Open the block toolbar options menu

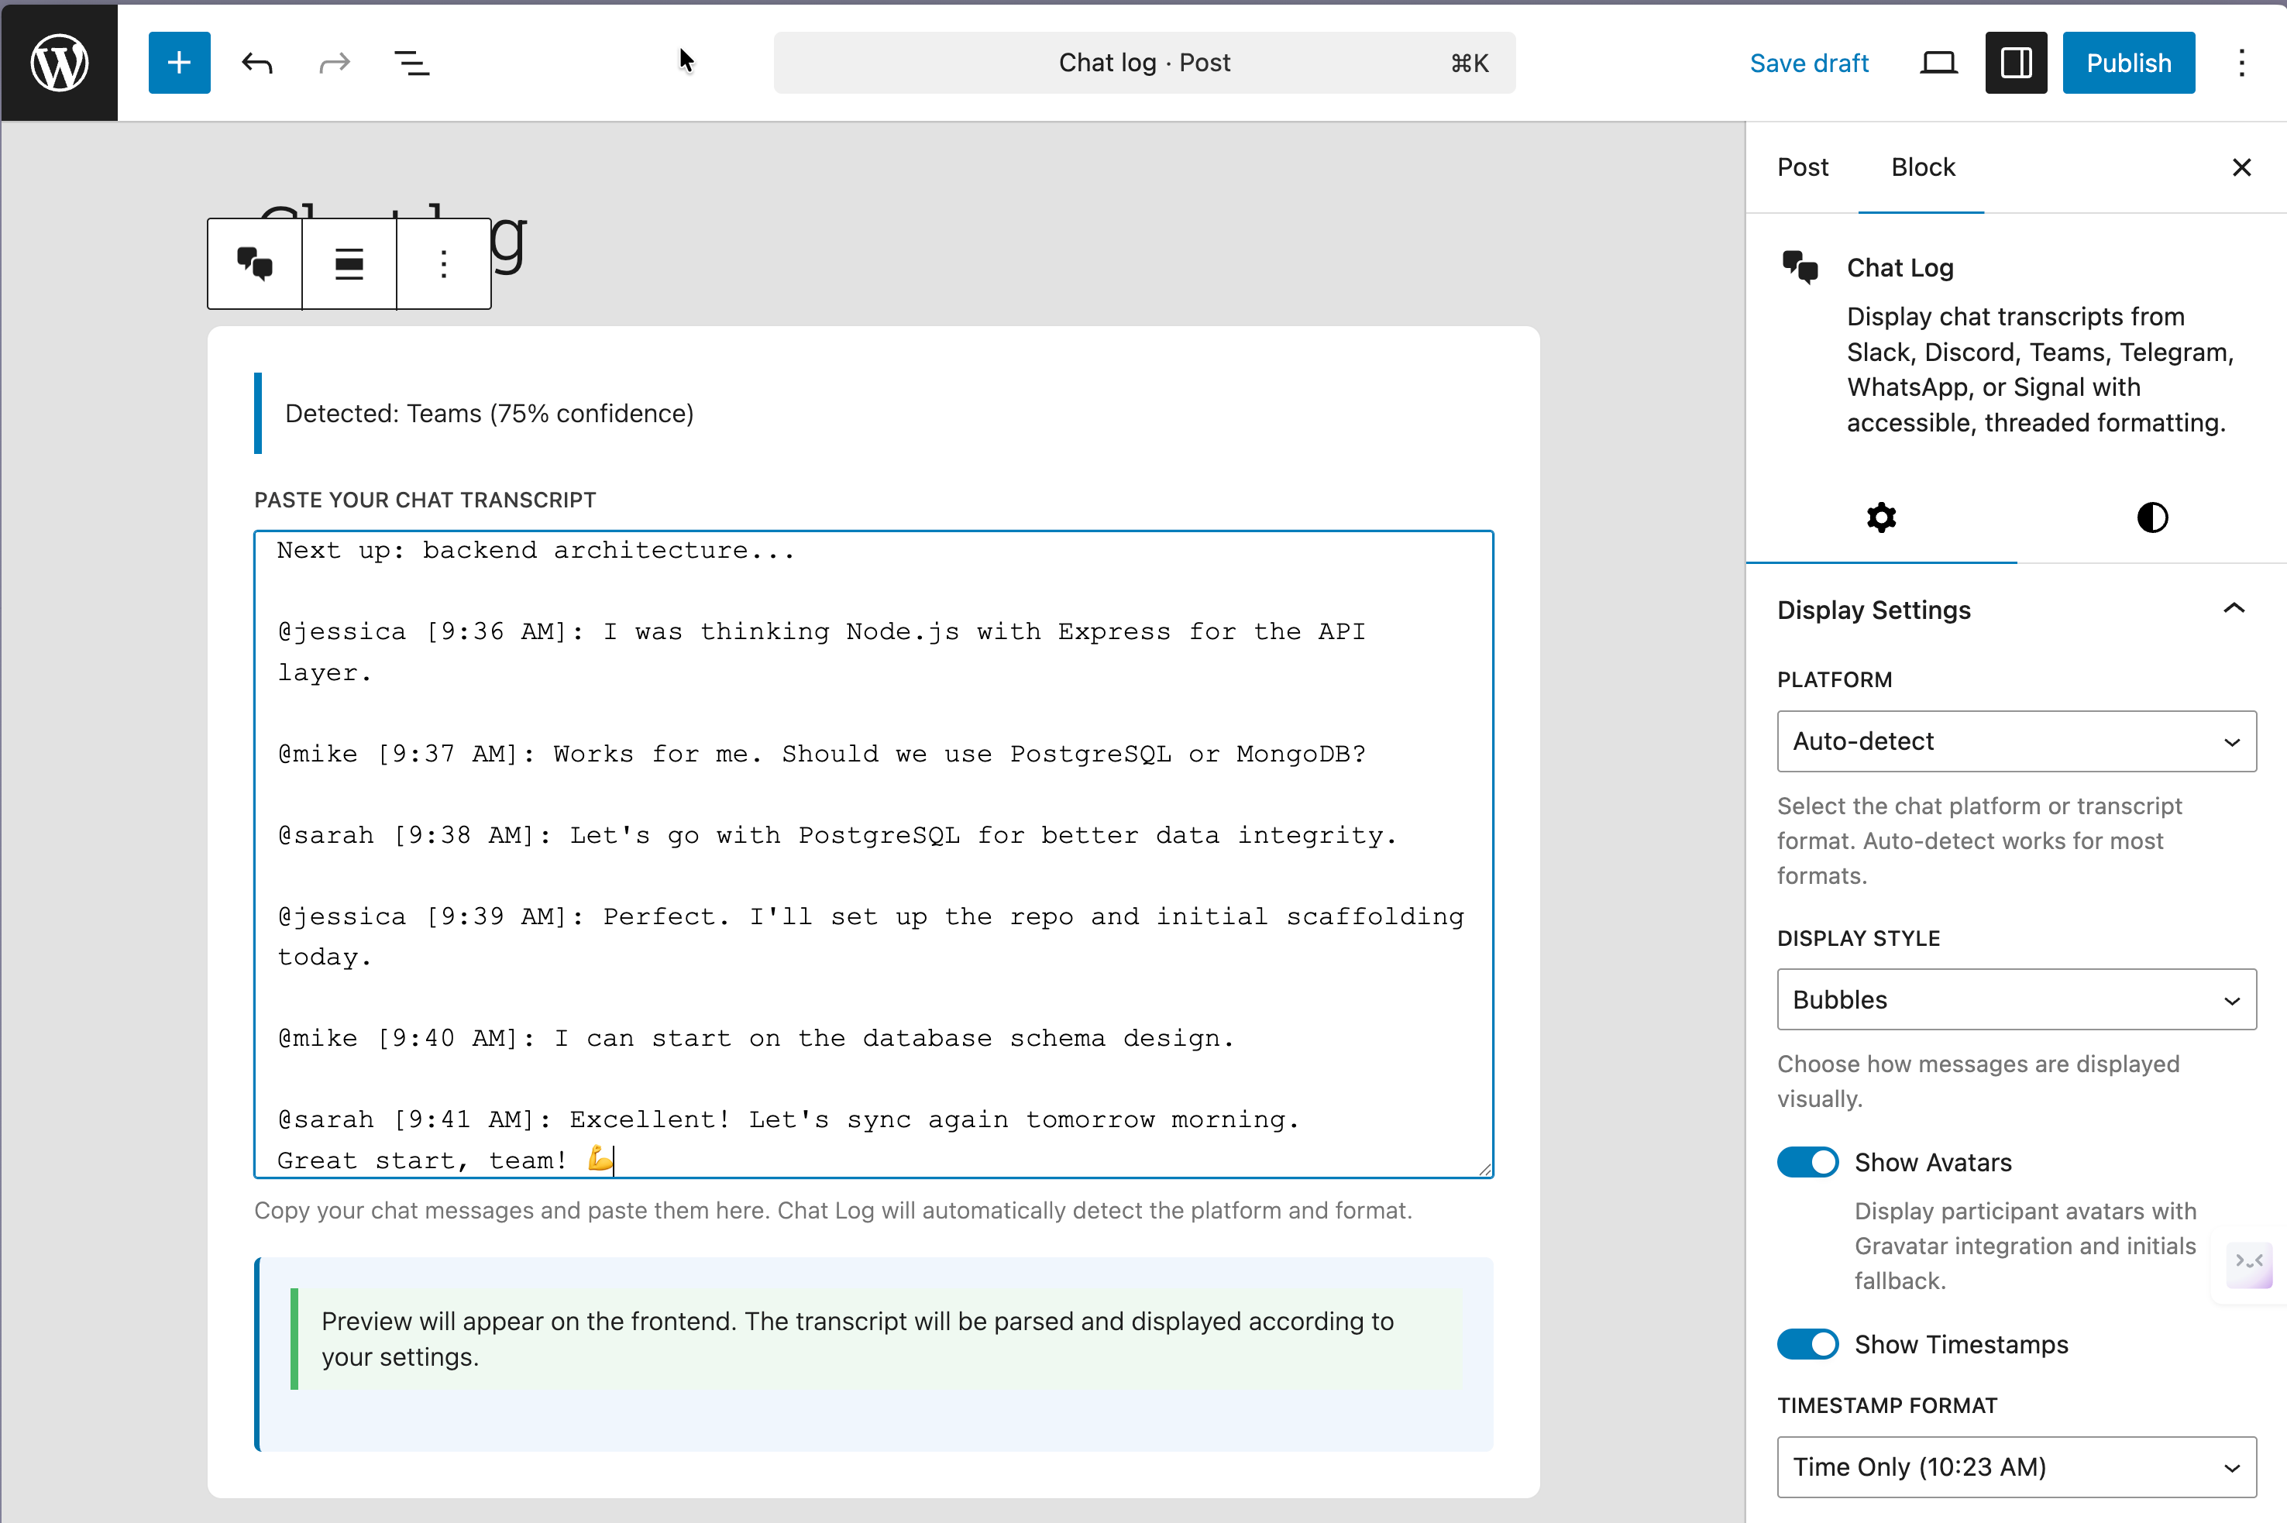444,263
